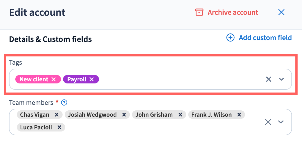Screen dimensions: 302x141
Task: Close the Edit account panel
Action: 281,12
